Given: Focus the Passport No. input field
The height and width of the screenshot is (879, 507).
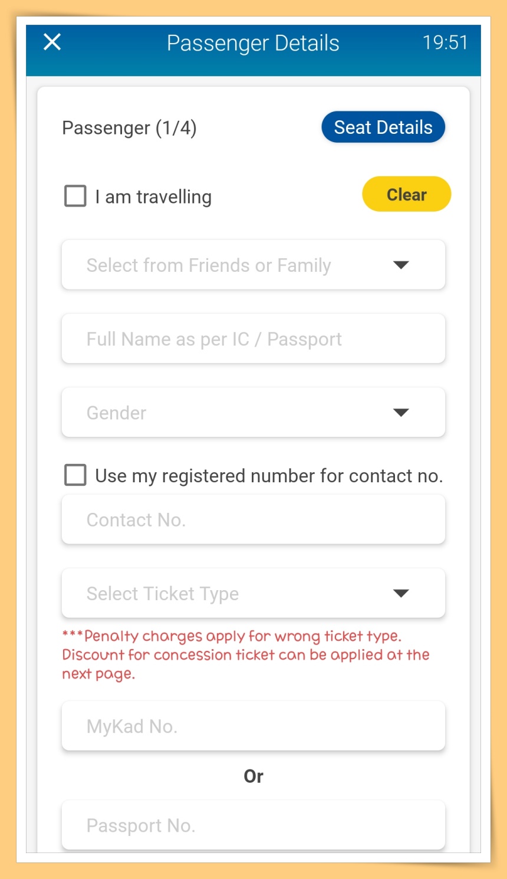Looking at the screenshot, I should coord(253,825).
